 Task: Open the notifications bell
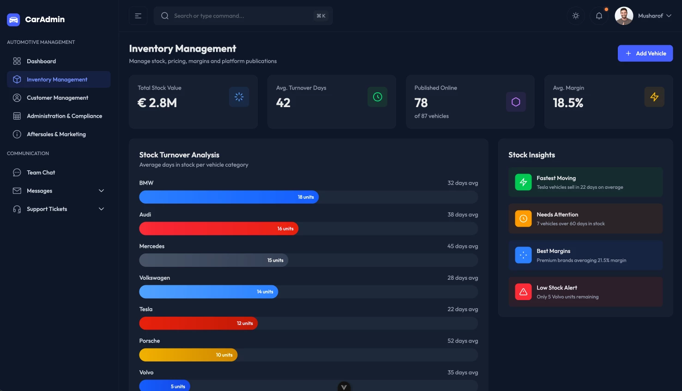599,16
